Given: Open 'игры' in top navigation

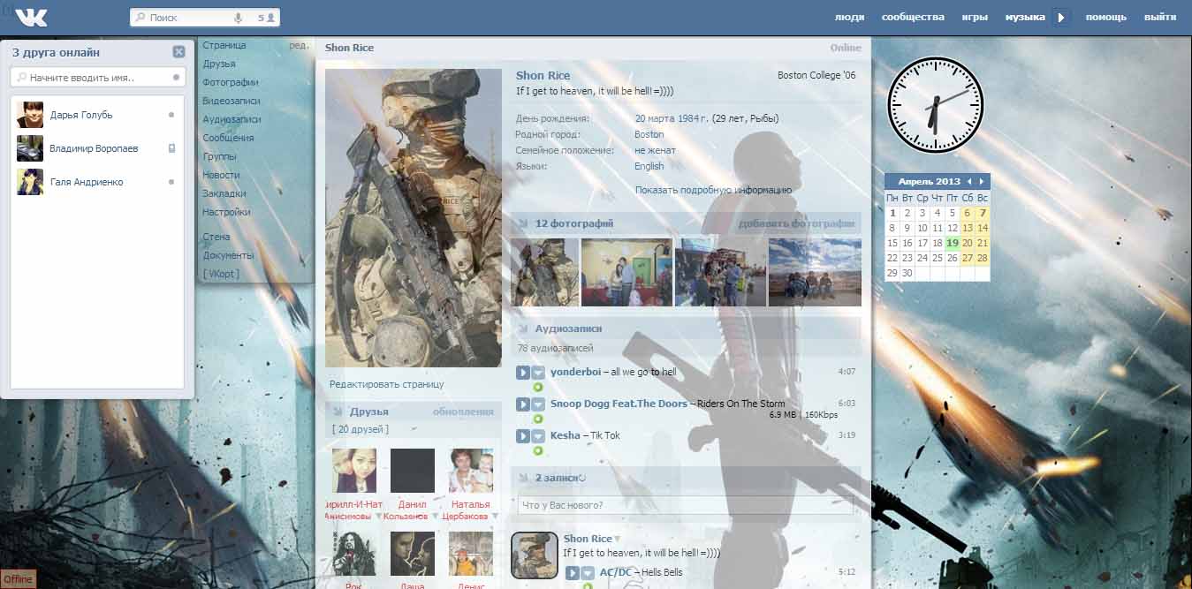Looking at the screenshot, I should tap(975, 17).
